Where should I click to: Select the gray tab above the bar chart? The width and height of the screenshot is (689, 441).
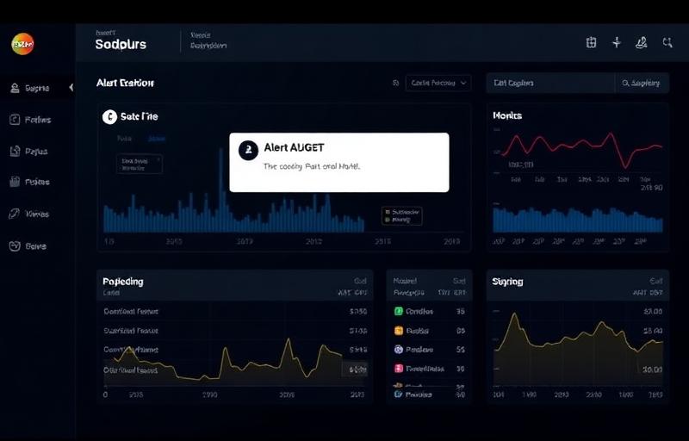click(125, 138)
